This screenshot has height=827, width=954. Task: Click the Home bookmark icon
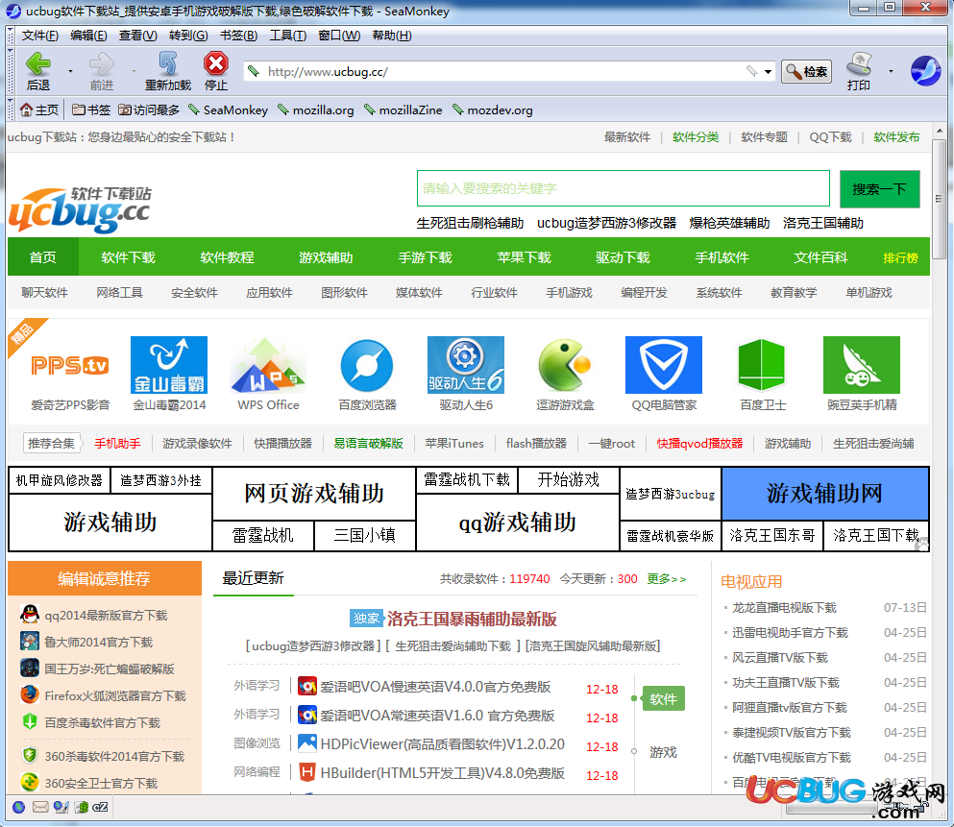(x=26, y=110)
